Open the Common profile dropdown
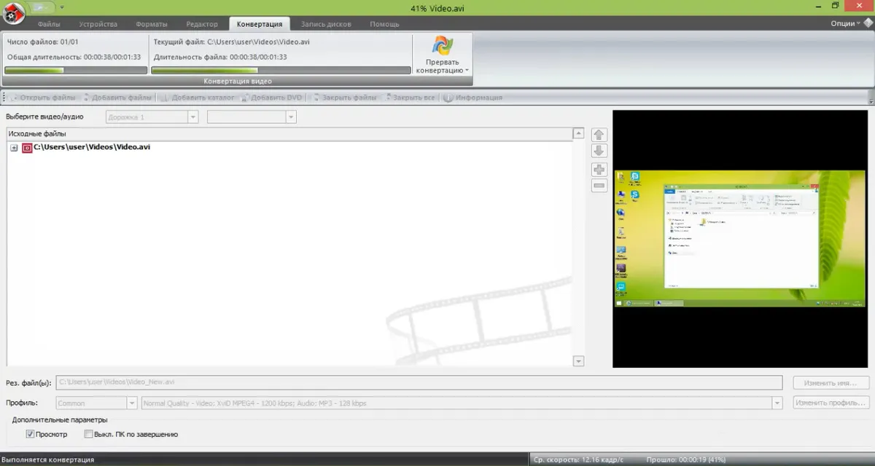 132,403
